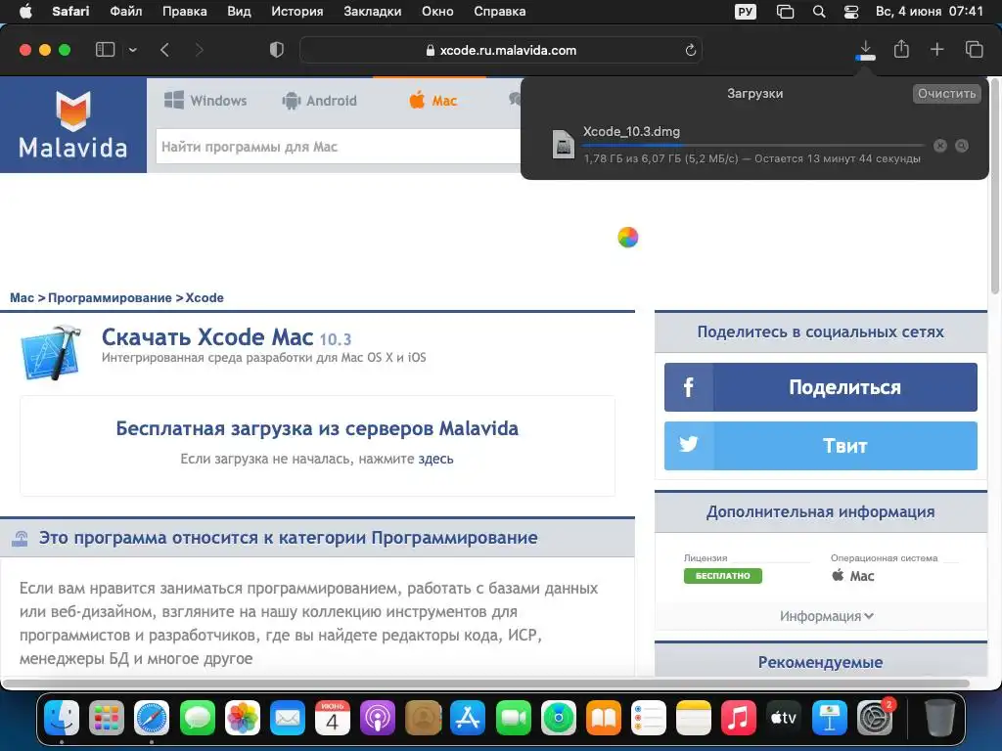Go back with the back arrow
The width and height of the screenshot is (1002, 751).
point(164,50)
